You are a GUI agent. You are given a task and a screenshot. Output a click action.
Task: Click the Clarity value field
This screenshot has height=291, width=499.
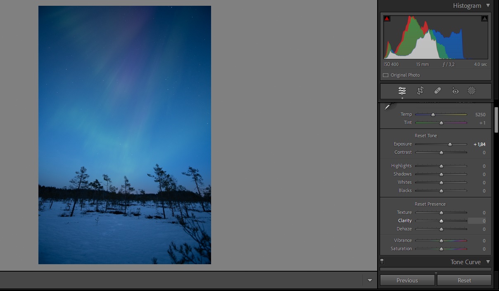click(x=477, y=221)
